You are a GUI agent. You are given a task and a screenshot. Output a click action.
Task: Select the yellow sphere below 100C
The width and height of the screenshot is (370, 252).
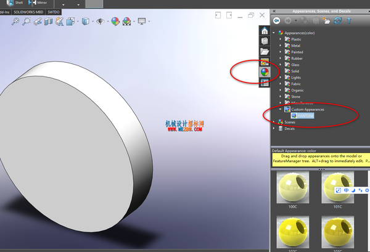tap(292, 232)
